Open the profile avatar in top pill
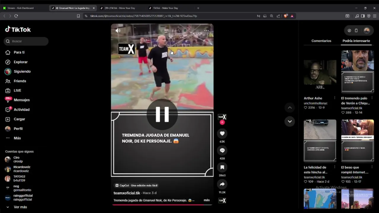 point(367,30)
